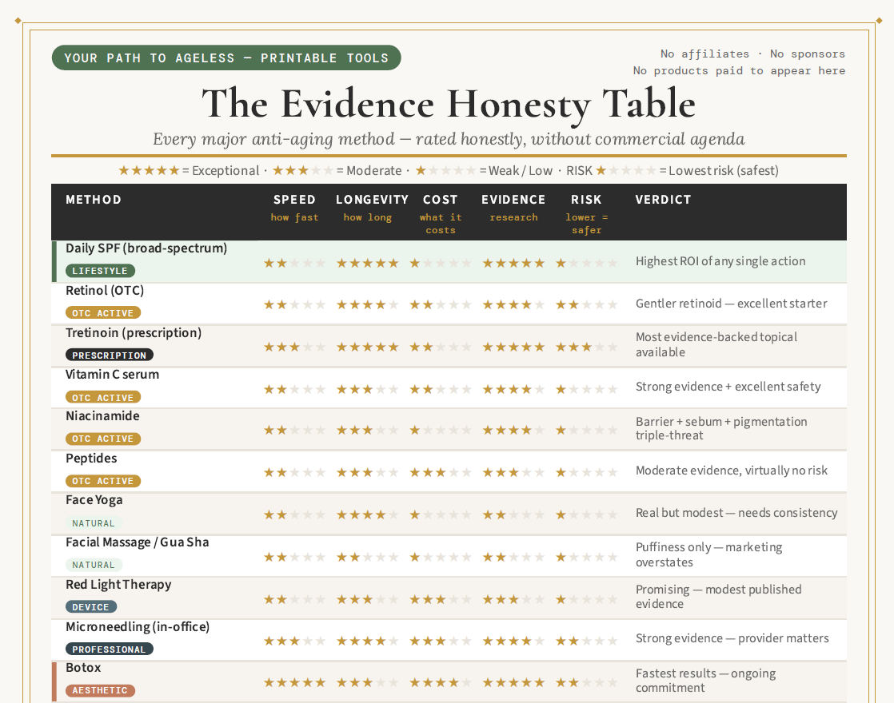The image size is (894, 703).
Task: Click the verdict 'Highest ROI of any single action'
Action: (x=720, y=261)
